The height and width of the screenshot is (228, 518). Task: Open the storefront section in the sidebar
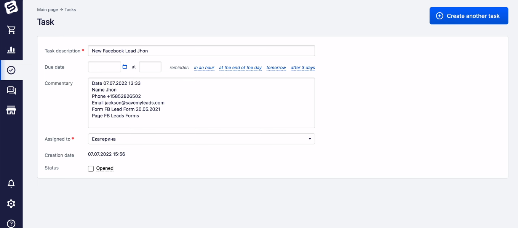coord(11,110)
